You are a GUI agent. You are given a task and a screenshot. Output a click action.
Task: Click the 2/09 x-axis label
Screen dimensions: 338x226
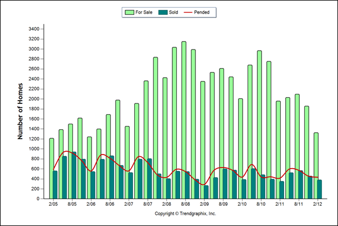point(204,204)
